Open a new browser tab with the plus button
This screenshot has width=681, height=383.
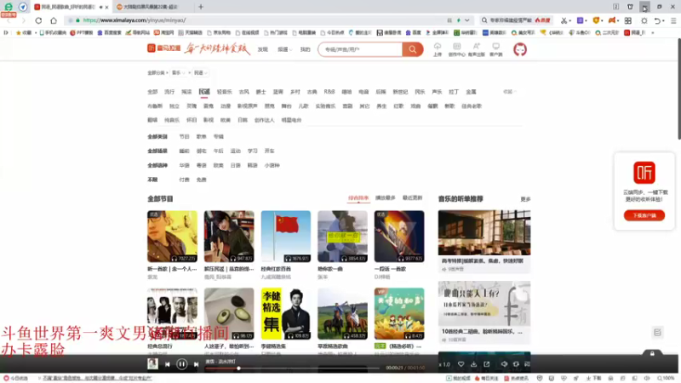[x=201, y=7]
